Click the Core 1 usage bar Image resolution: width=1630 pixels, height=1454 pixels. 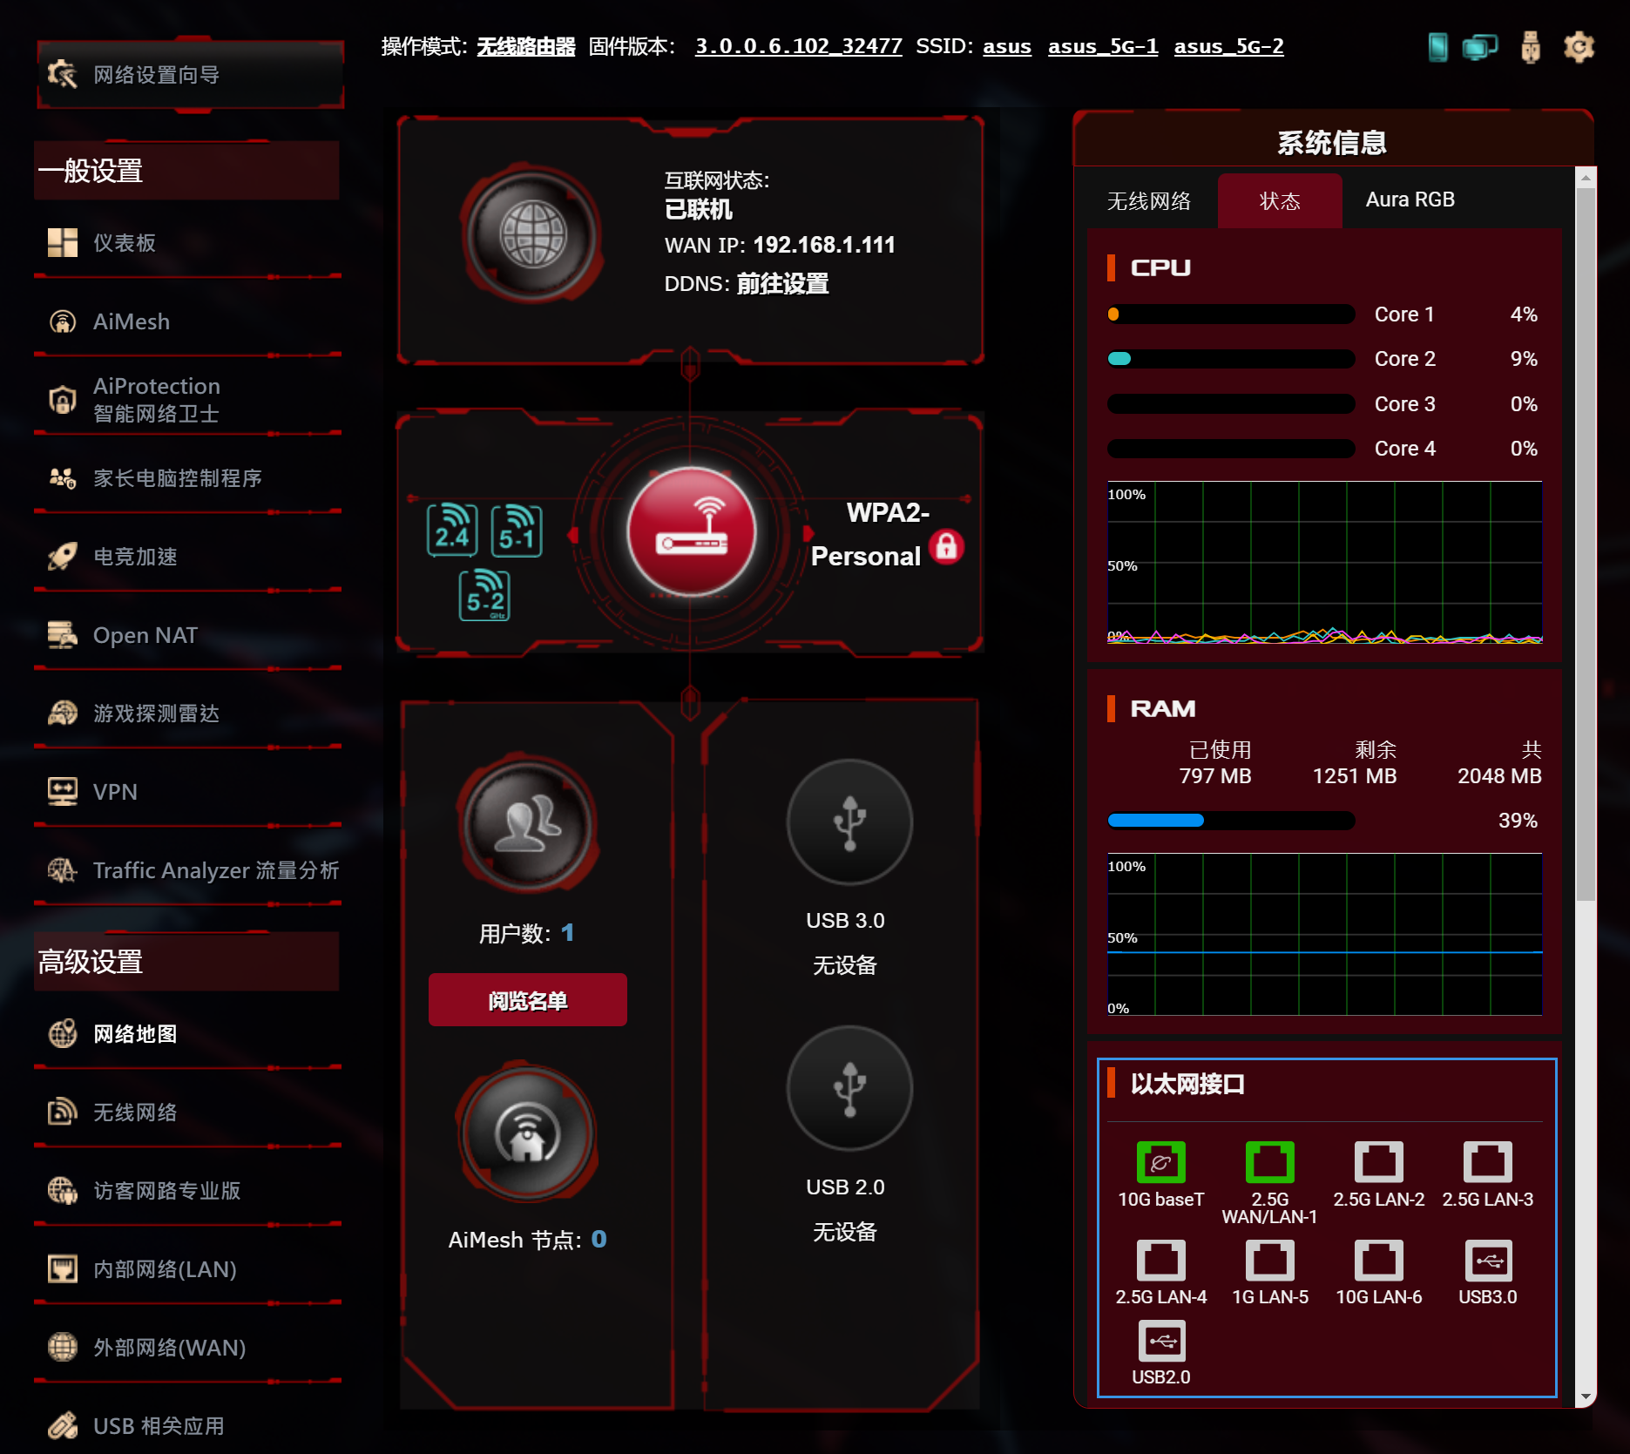click(x=1231, y=314)
